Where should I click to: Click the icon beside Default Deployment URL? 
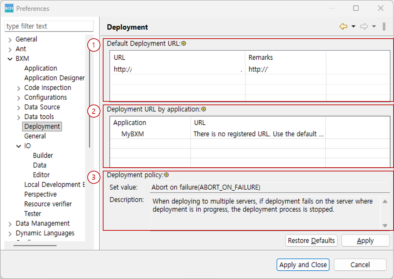[184, 43]
